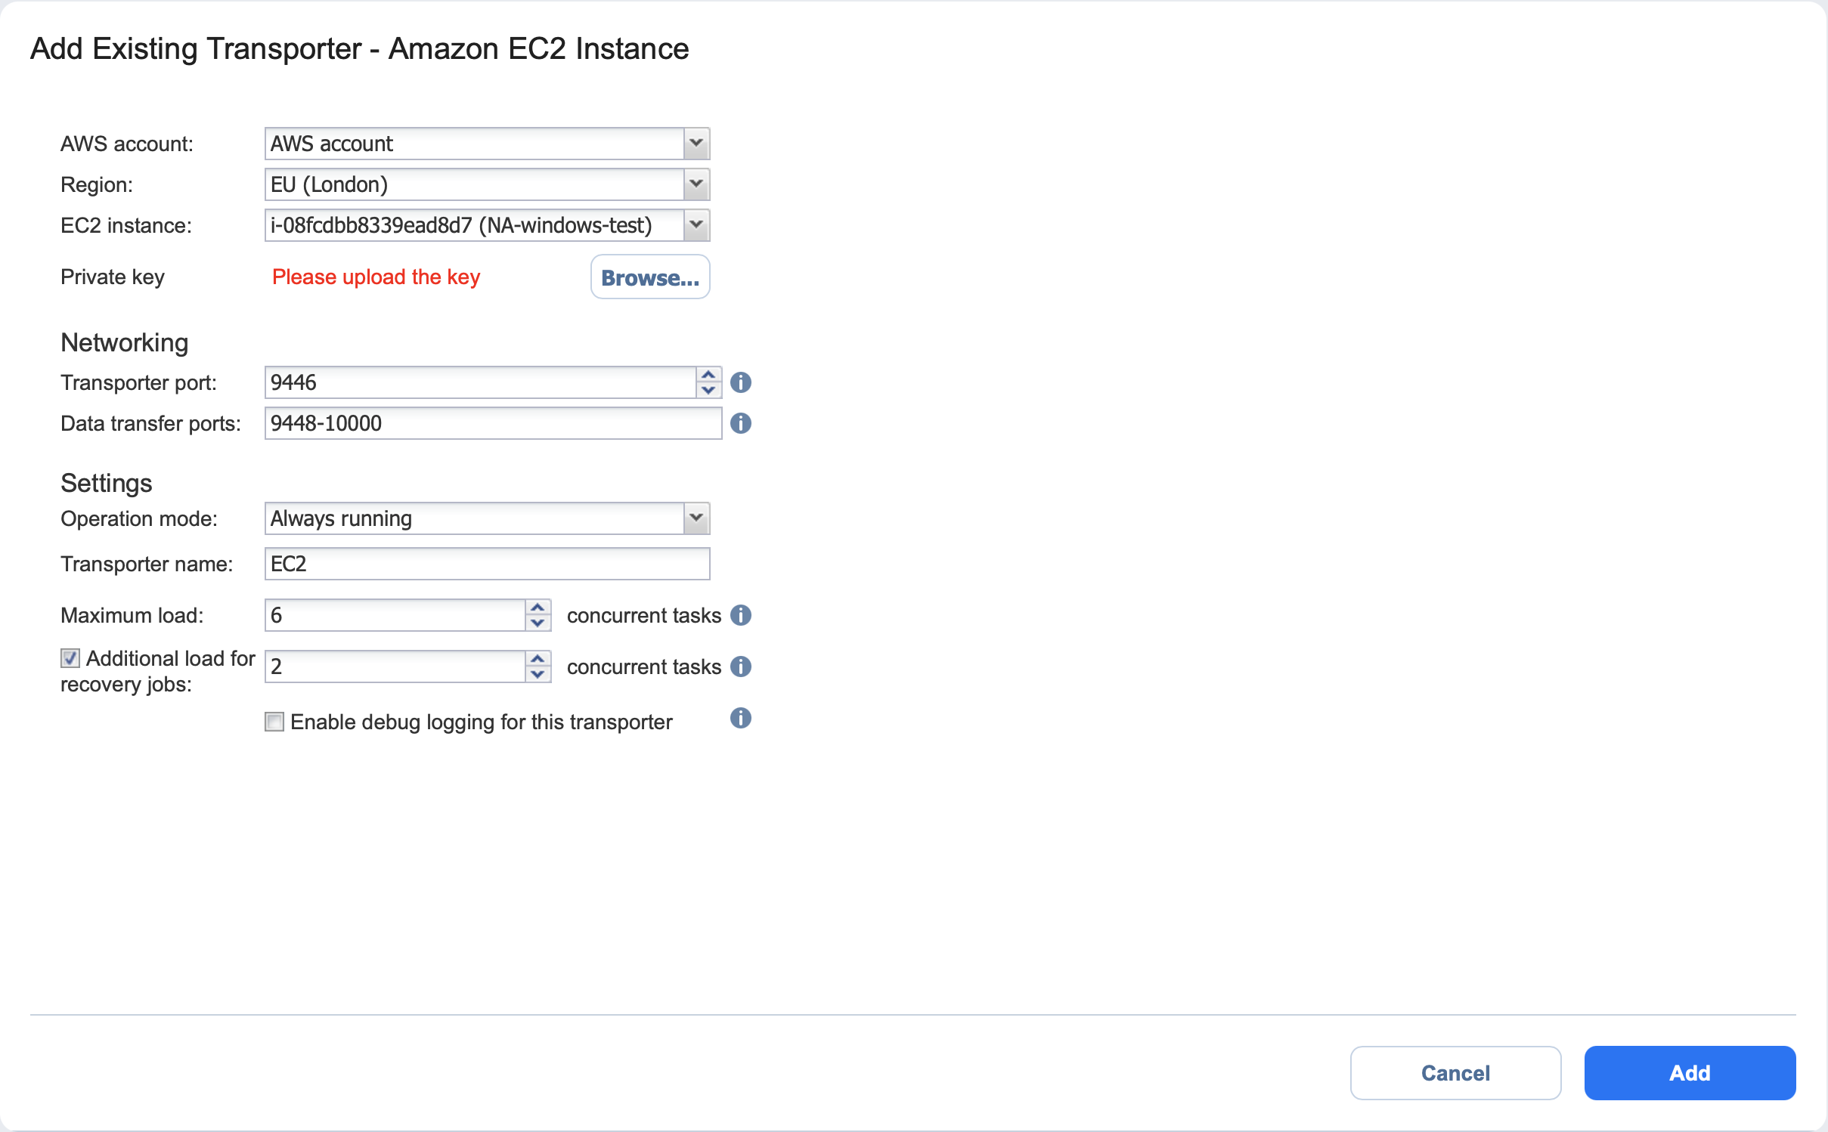1828x1132 pixels.
Task: Increase additional recovery load with up arrow
Action: click(x=537, y=659)
